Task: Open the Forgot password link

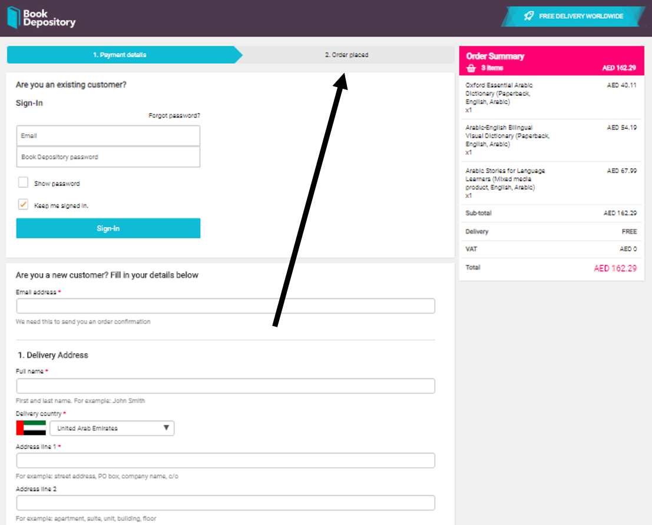Action: (x=175, y=115)
